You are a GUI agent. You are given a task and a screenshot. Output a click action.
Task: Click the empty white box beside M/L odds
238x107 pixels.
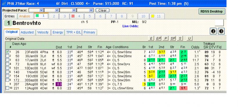coord(219,23)
